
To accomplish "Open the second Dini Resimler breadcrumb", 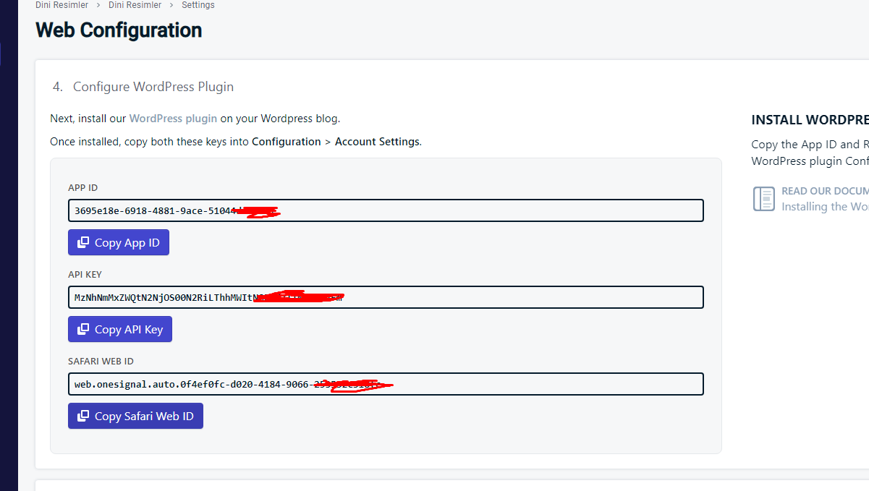I will (135, 5).
